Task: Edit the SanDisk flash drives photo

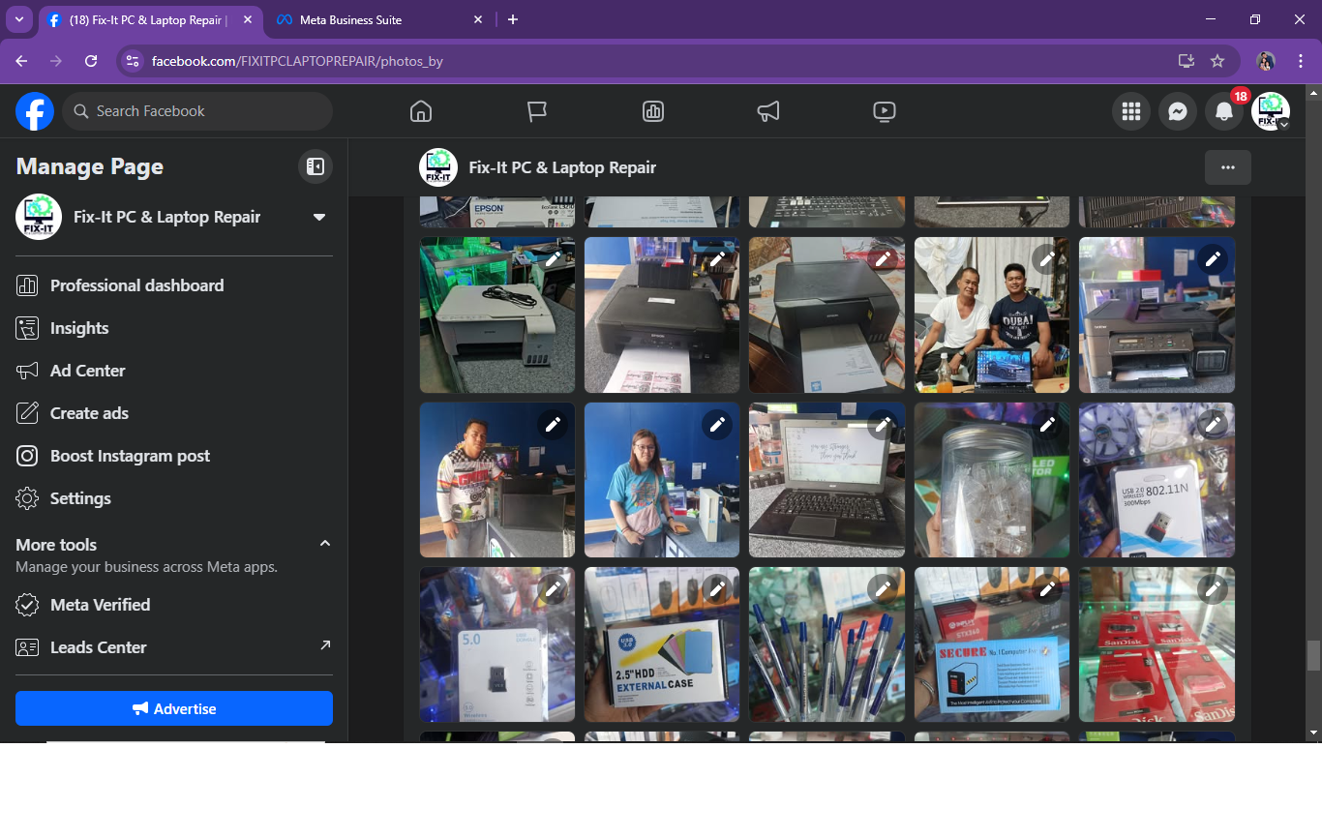Action: [x=1213, y=588]
